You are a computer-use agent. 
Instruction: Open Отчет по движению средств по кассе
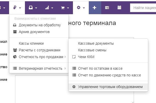[108, 75]
